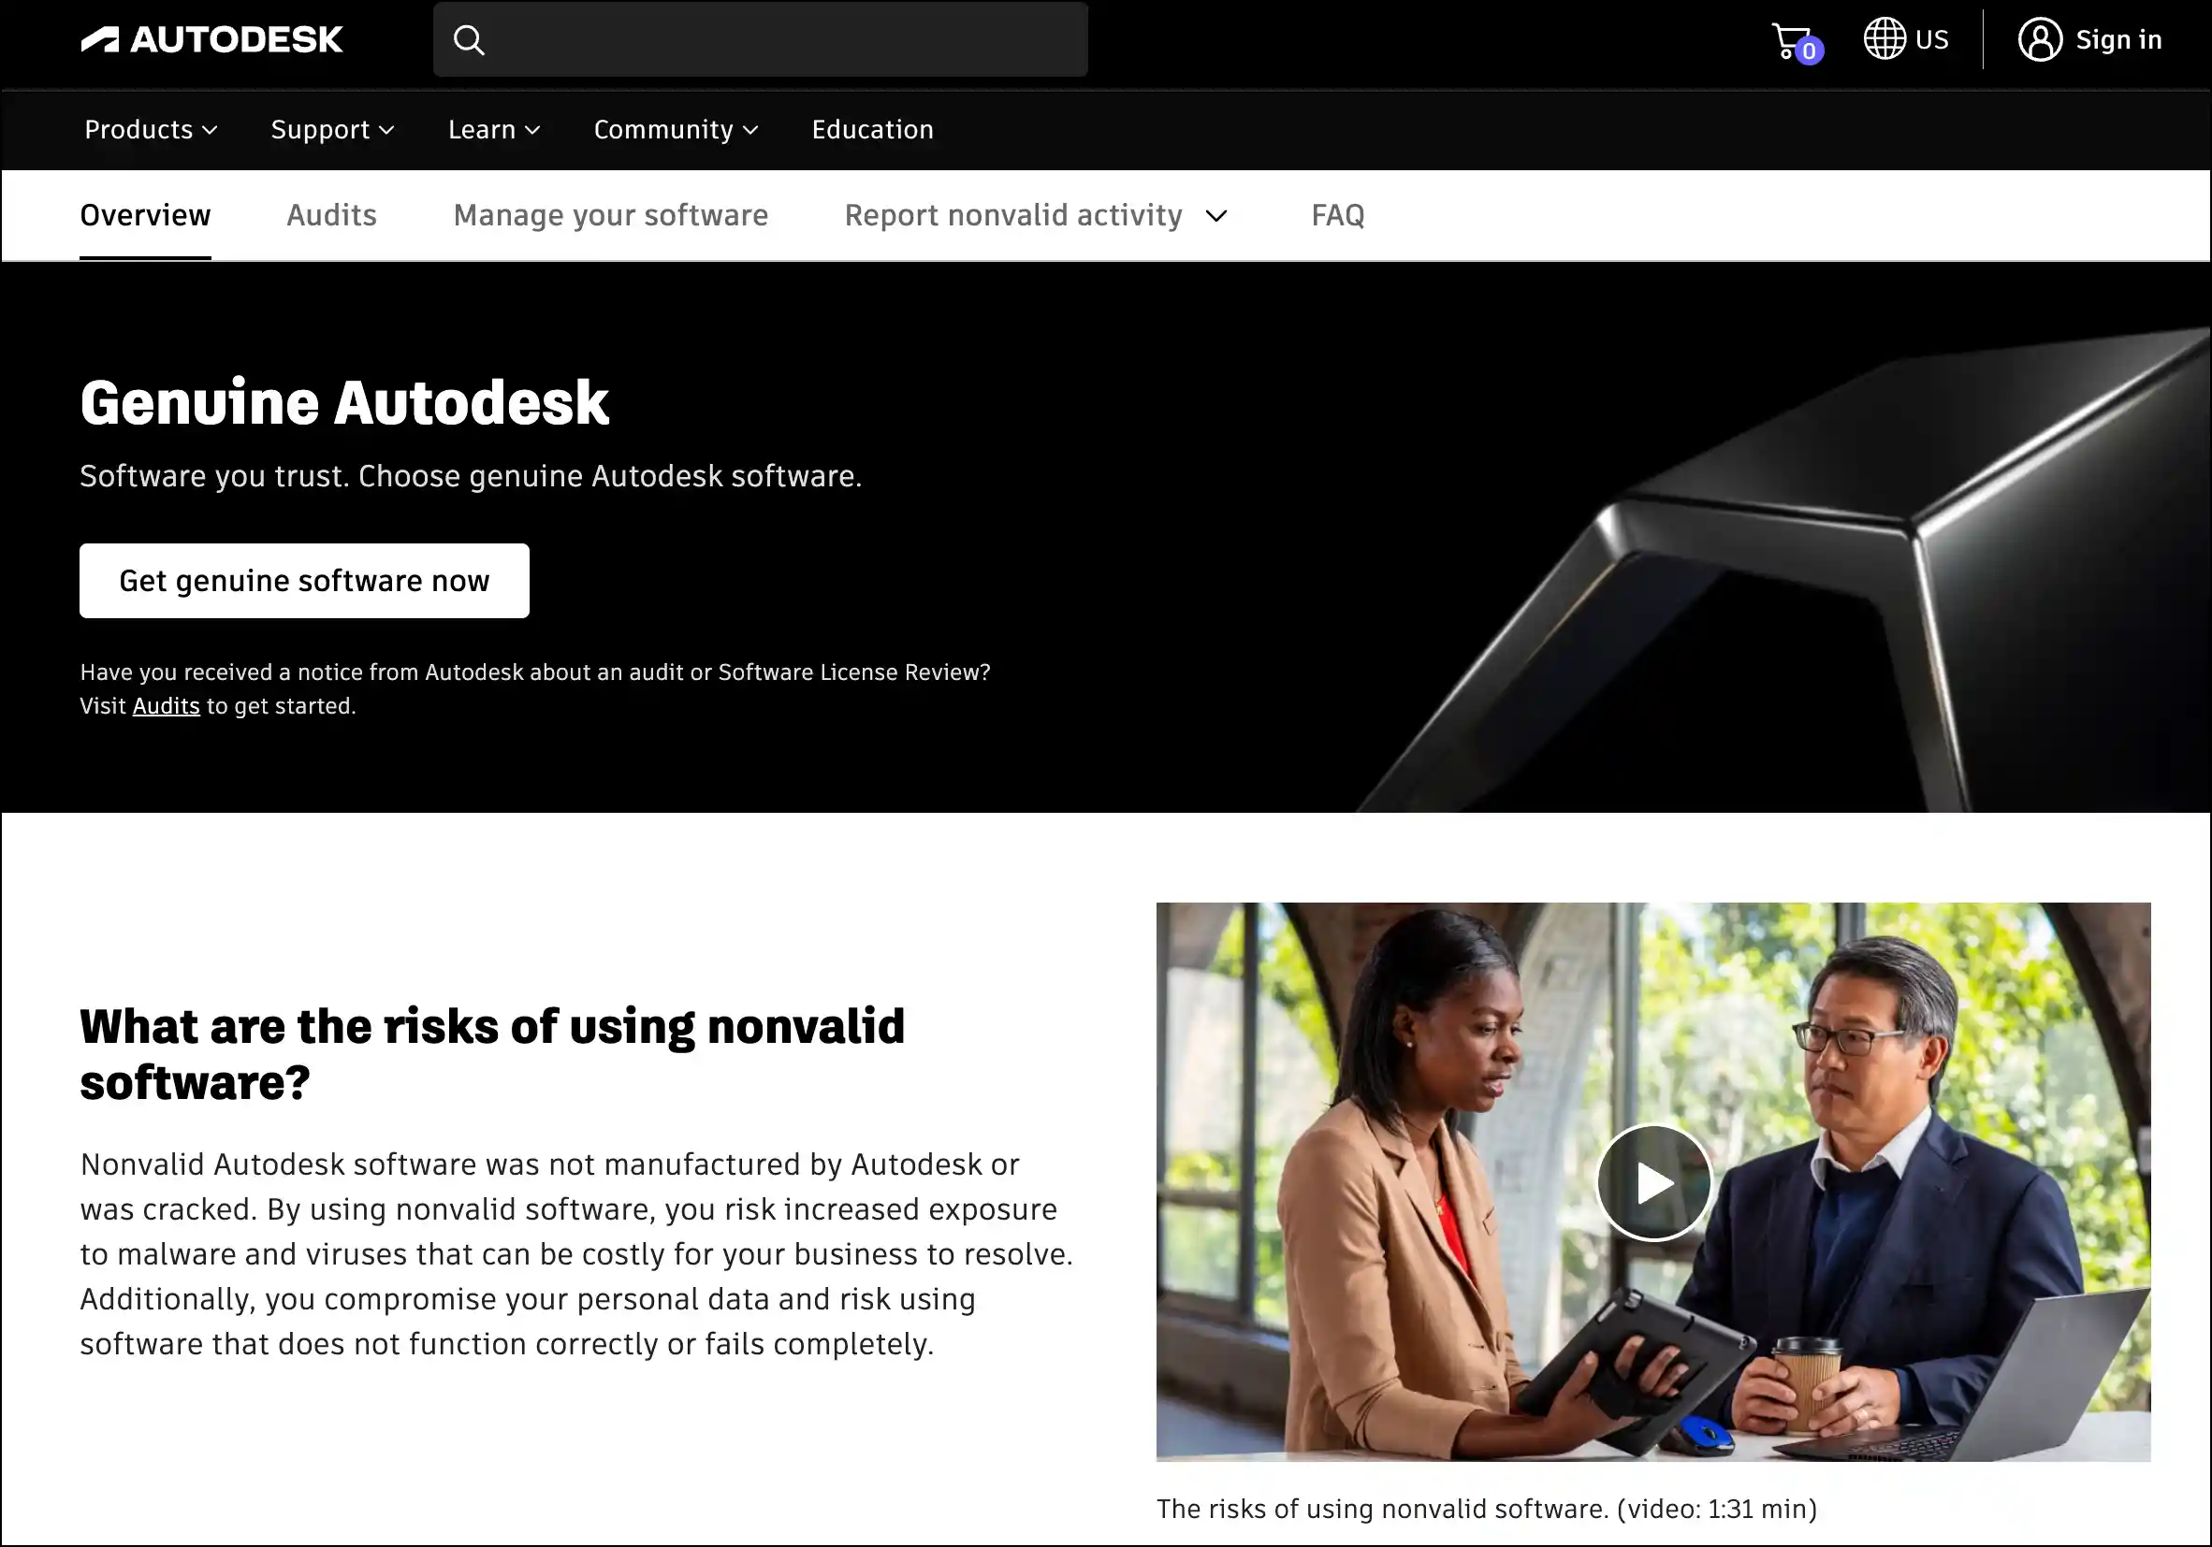2212x1547 pixels.
Task: Open the Community dropdown menu
Action: pos(676,129)
